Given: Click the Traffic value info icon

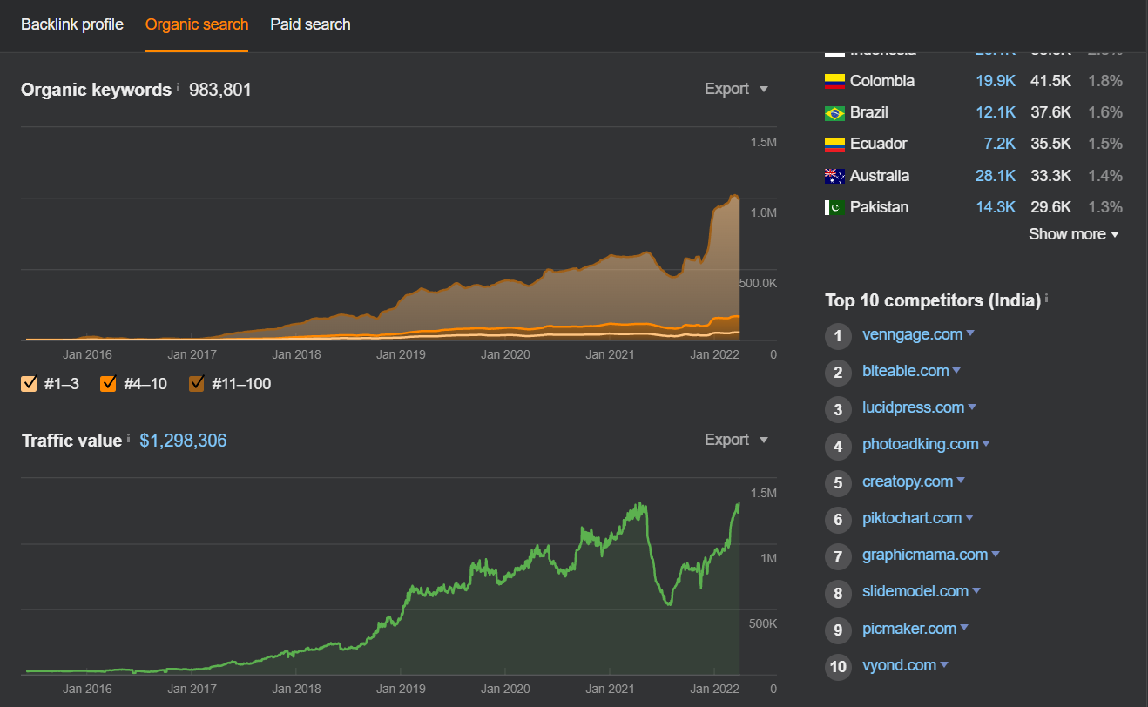Looking at the screenshot, I should click(128, 438).
